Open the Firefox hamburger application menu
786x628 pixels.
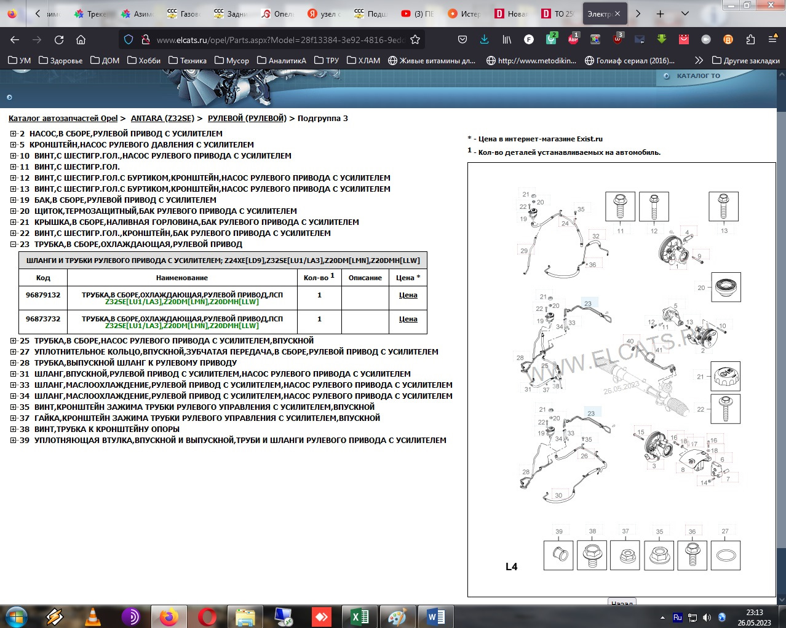[x=772, y=40]
